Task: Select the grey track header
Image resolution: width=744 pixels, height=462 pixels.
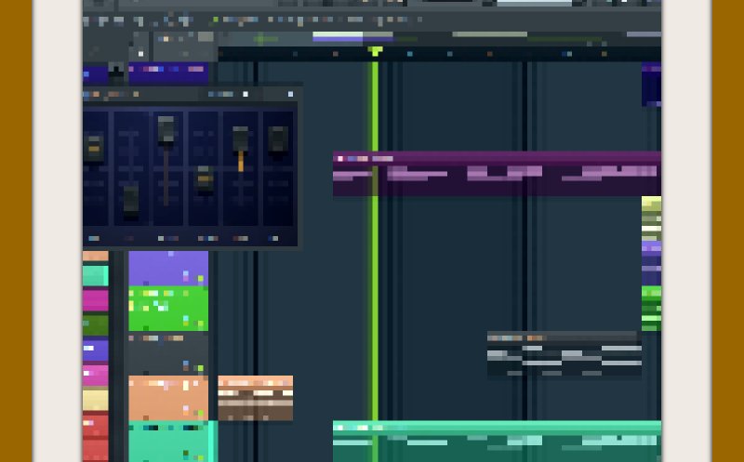Action: click(x=168, y=353)
